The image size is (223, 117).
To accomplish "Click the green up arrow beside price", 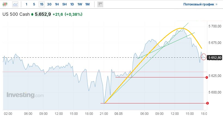I will point(32,14).
